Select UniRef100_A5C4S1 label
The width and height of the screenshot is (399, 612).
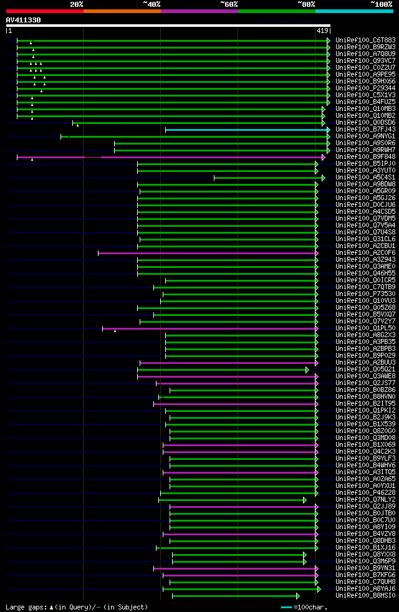(x=365, y=178)
